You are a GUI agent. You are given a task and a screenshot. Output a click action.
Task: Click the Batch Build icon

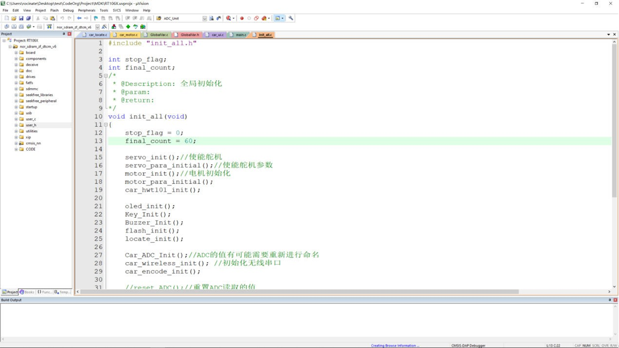[x=28, y=27]
